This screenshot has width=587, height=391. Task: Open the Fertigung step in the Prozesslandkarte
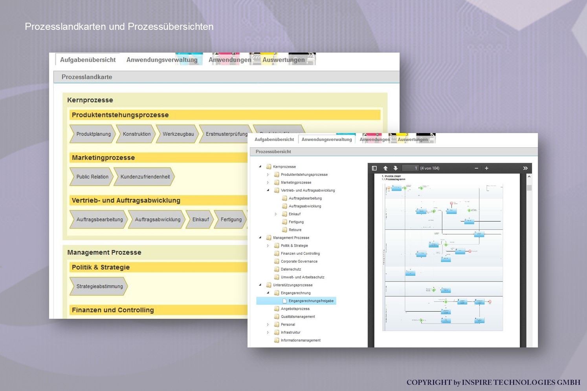(x=231, y=219)
